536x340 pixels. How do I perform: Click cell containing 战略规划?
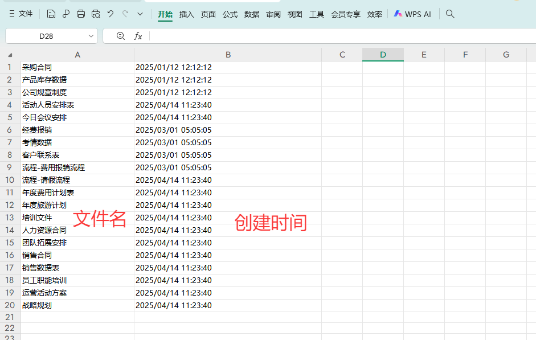click(x=77, y=305)
